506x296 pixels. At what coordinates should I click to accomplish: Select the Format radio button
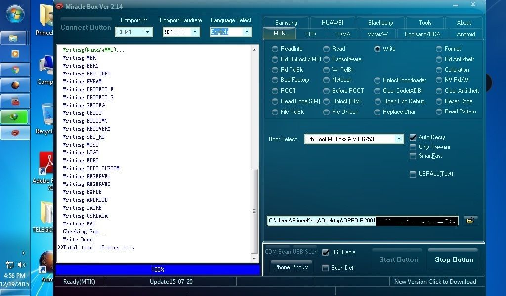[439, 49]
